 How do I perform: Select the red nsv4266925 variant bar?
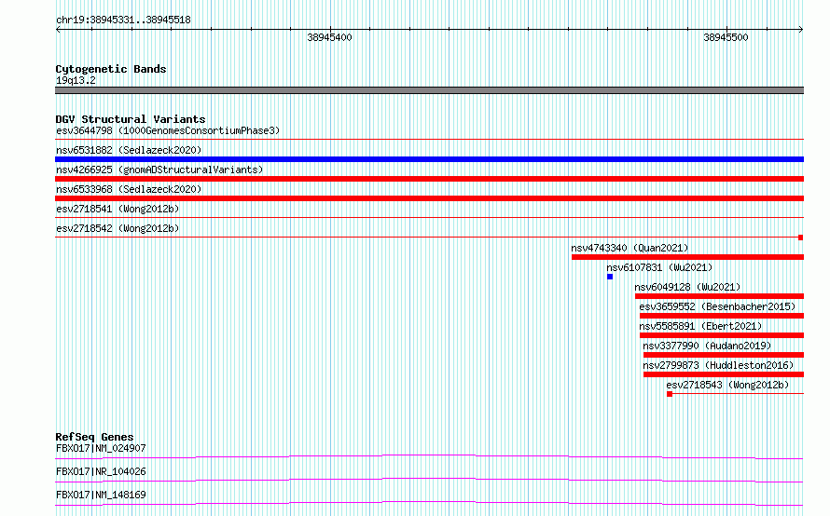[x=429, y=179]
